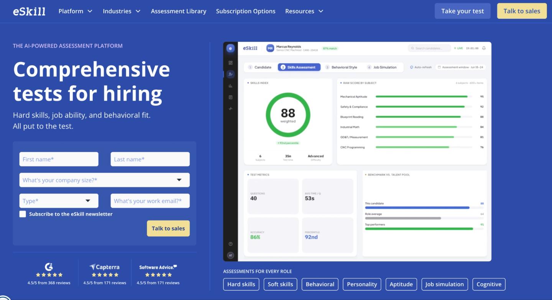Click the Accuracy 86% metric card
Image resolution: width=552 pixels, height=300 pixels.
[273, 235]
